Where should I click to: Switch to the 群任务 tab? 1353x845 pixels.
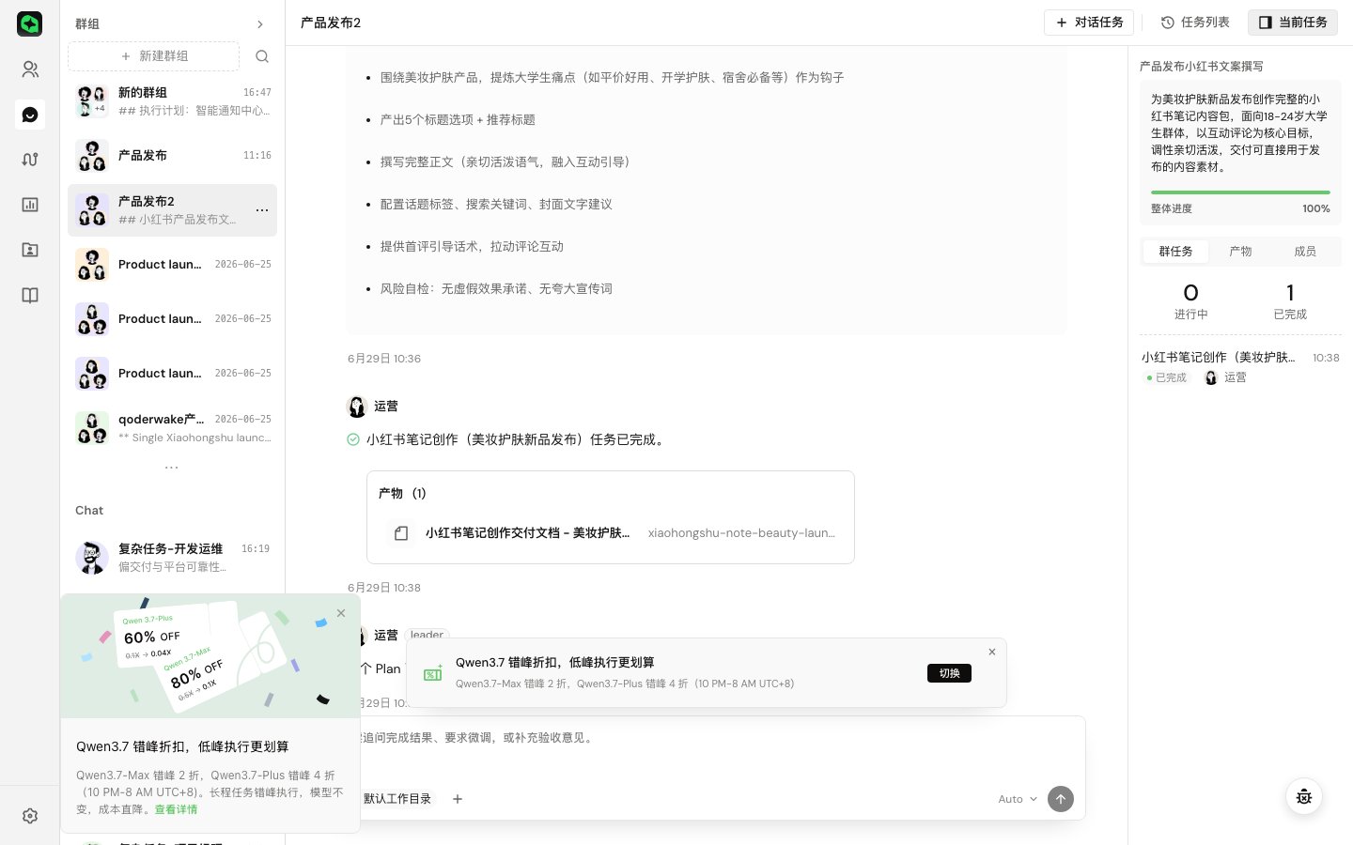1175,252
